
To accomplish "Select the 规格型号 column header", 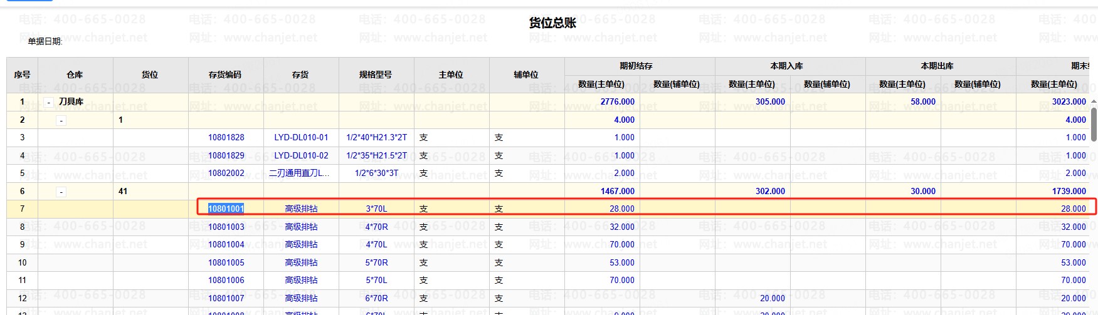I will 376,75.
